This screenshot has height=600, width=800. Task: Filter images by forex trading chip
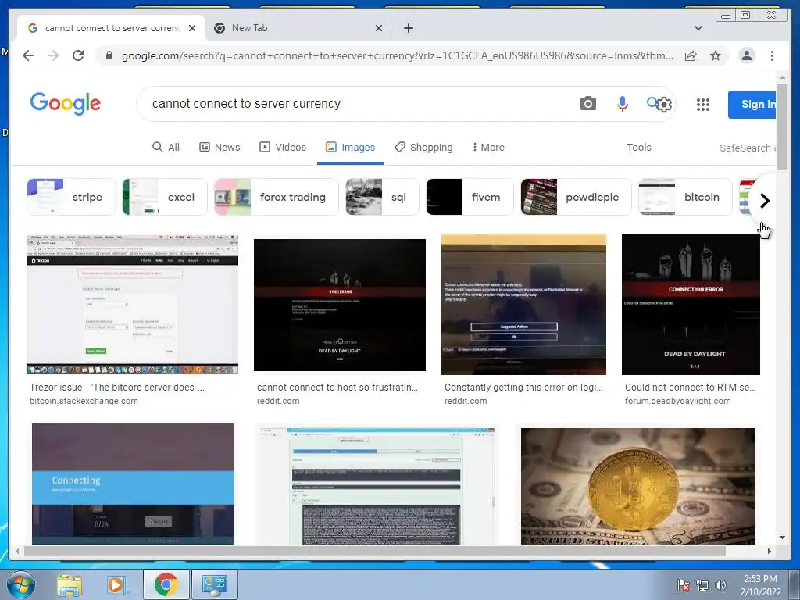click(276, 197)
